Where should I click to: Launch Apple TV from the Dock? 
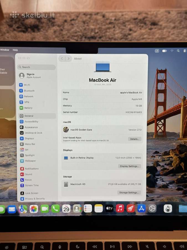point(109,208)
